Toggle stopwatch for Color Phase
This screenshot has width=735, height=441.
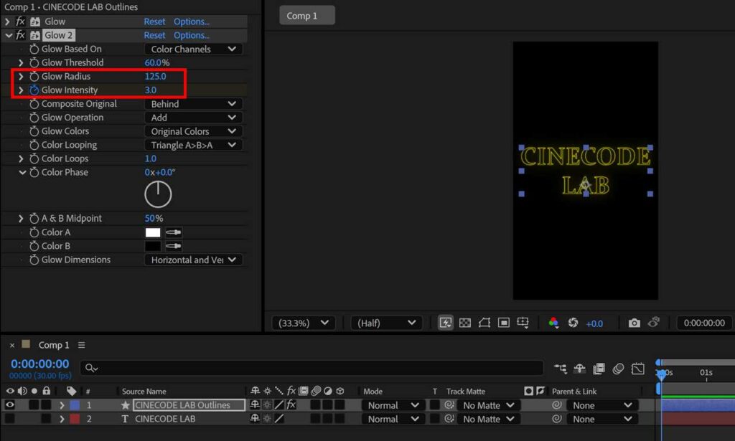pyautogui.click(x=34, y=172)
